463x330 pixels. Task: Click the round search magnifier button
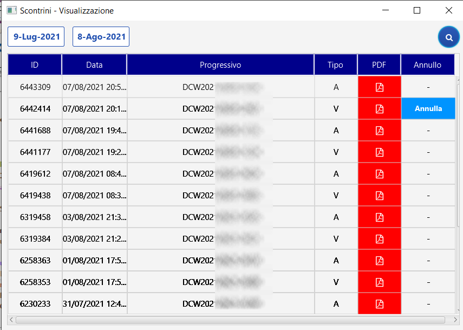[x=449, y=37]
